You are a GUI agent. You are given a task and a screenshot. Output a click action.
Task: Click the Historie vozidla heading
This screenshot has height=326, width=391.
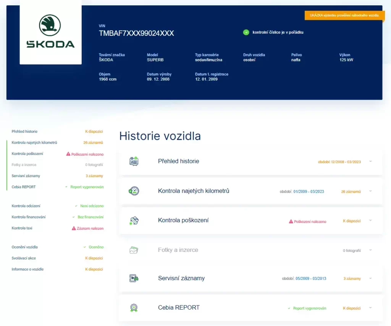pos(160,136)
